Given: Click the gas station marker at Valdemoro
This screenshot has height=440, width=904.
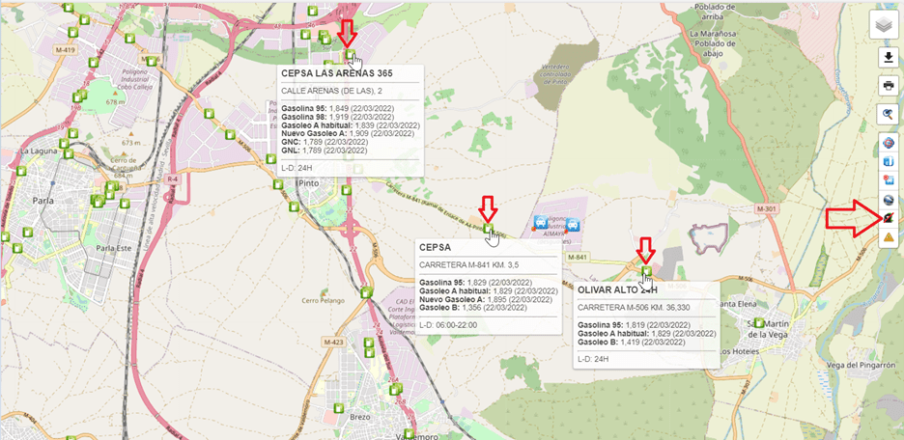Looking at the screenshot, I should (x=409, y=433).
